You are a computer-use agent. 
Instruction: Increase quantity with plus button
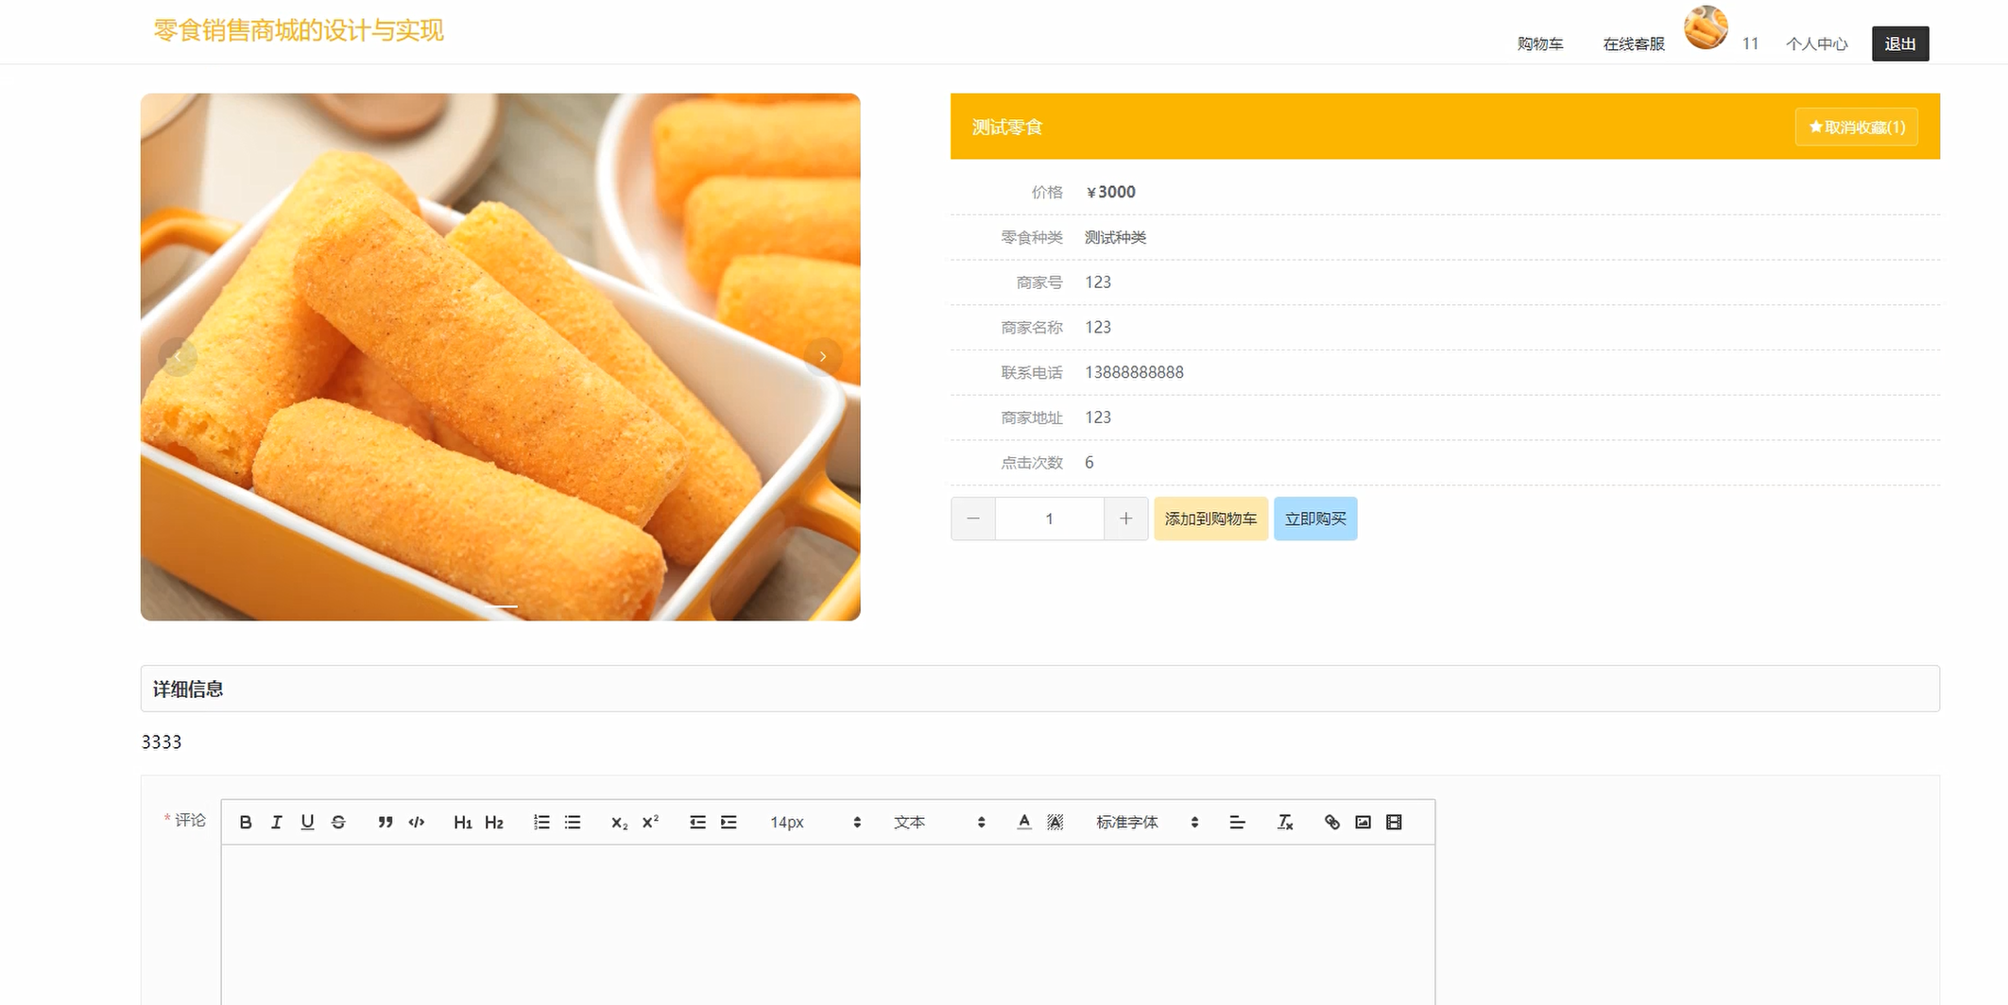tap(1125, 520)
